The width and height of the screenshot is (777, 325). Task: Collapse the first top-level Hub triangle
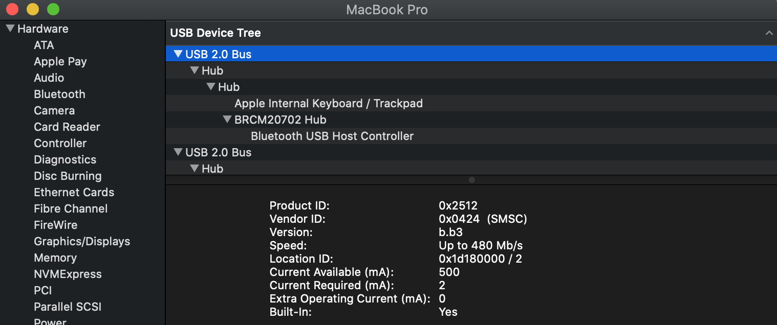(195, 71)
